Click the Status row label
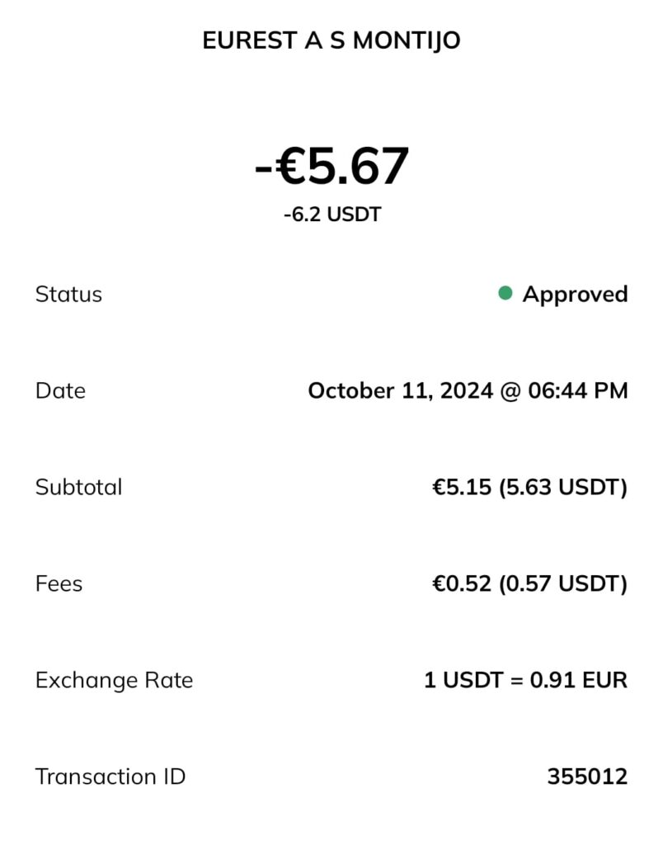 (68, 295)
